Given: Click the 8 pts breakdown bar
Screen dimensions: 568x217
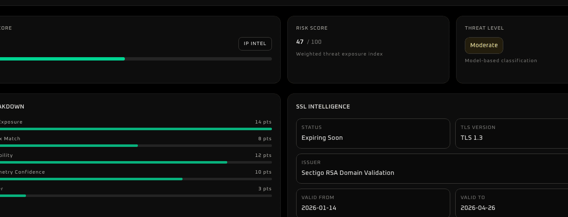Looking at the screenshot, I should pos(136,146).
